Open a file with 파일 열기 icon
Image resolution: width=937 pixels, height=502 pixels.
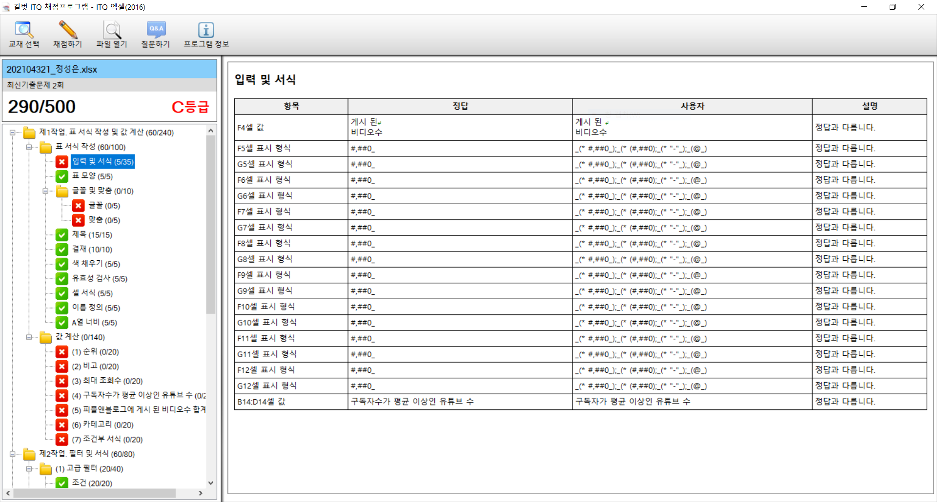(111, 31)
